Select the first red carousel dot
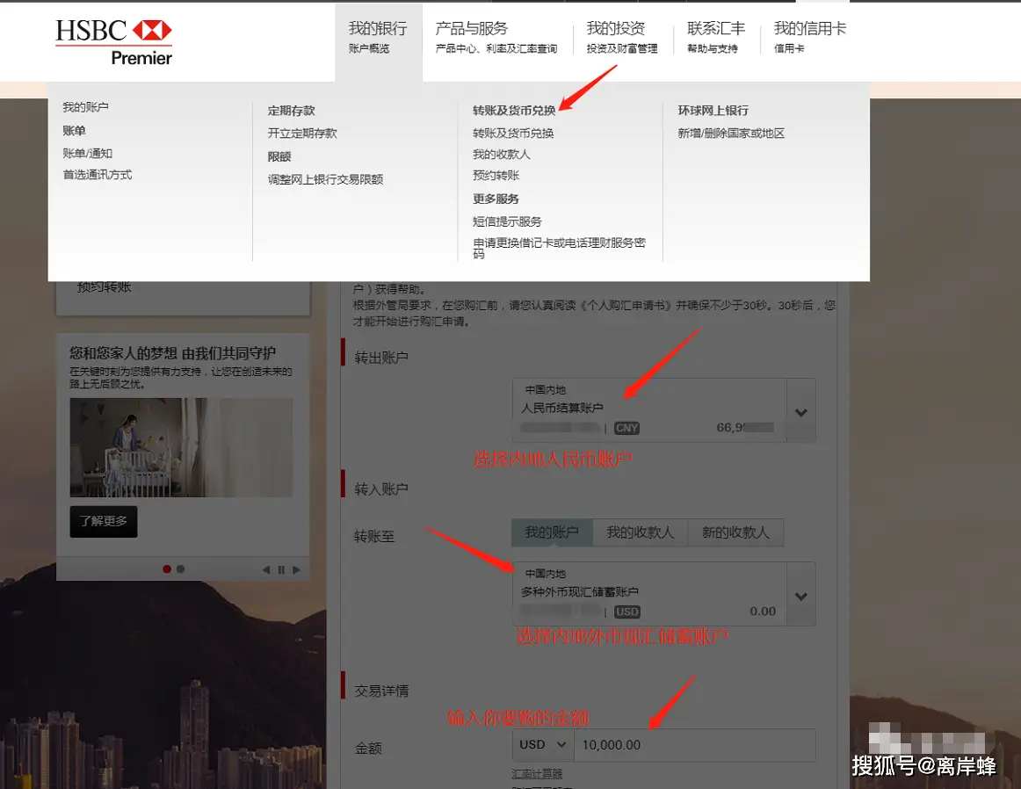1021x789 pixels. tap(167, 569)
